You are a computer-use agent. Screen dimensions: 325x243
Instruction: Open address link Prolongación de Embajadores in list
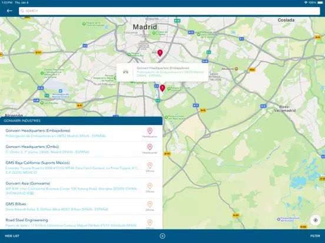pyautogui.click(x=55, y=136)
